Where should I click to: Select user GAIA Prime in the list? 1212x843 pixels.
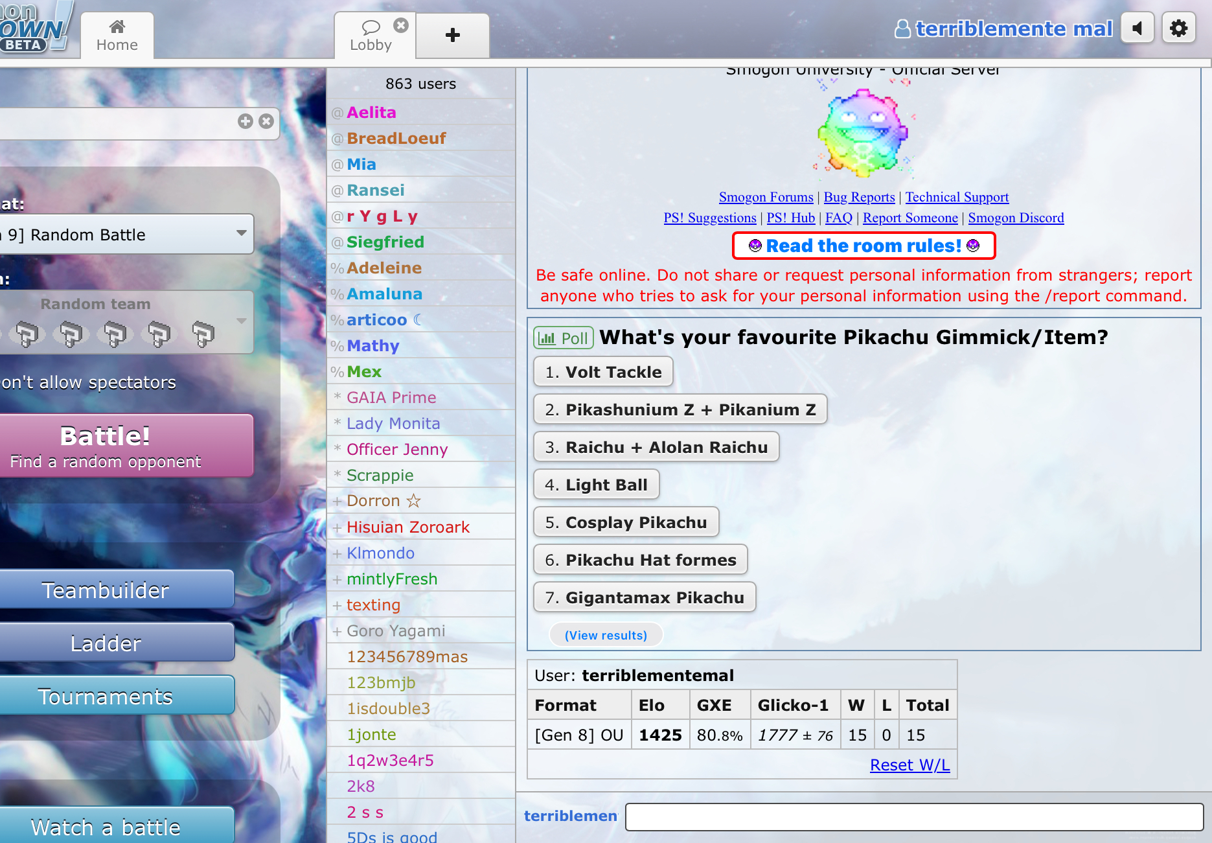[421, 397]
